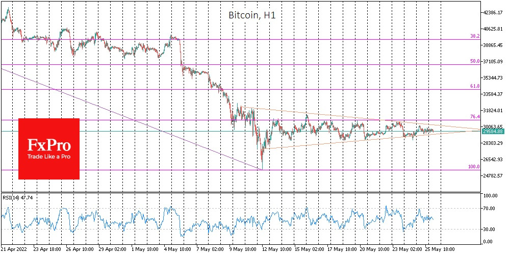Select the 38.2 Fibonacci level label

(475, 36)
